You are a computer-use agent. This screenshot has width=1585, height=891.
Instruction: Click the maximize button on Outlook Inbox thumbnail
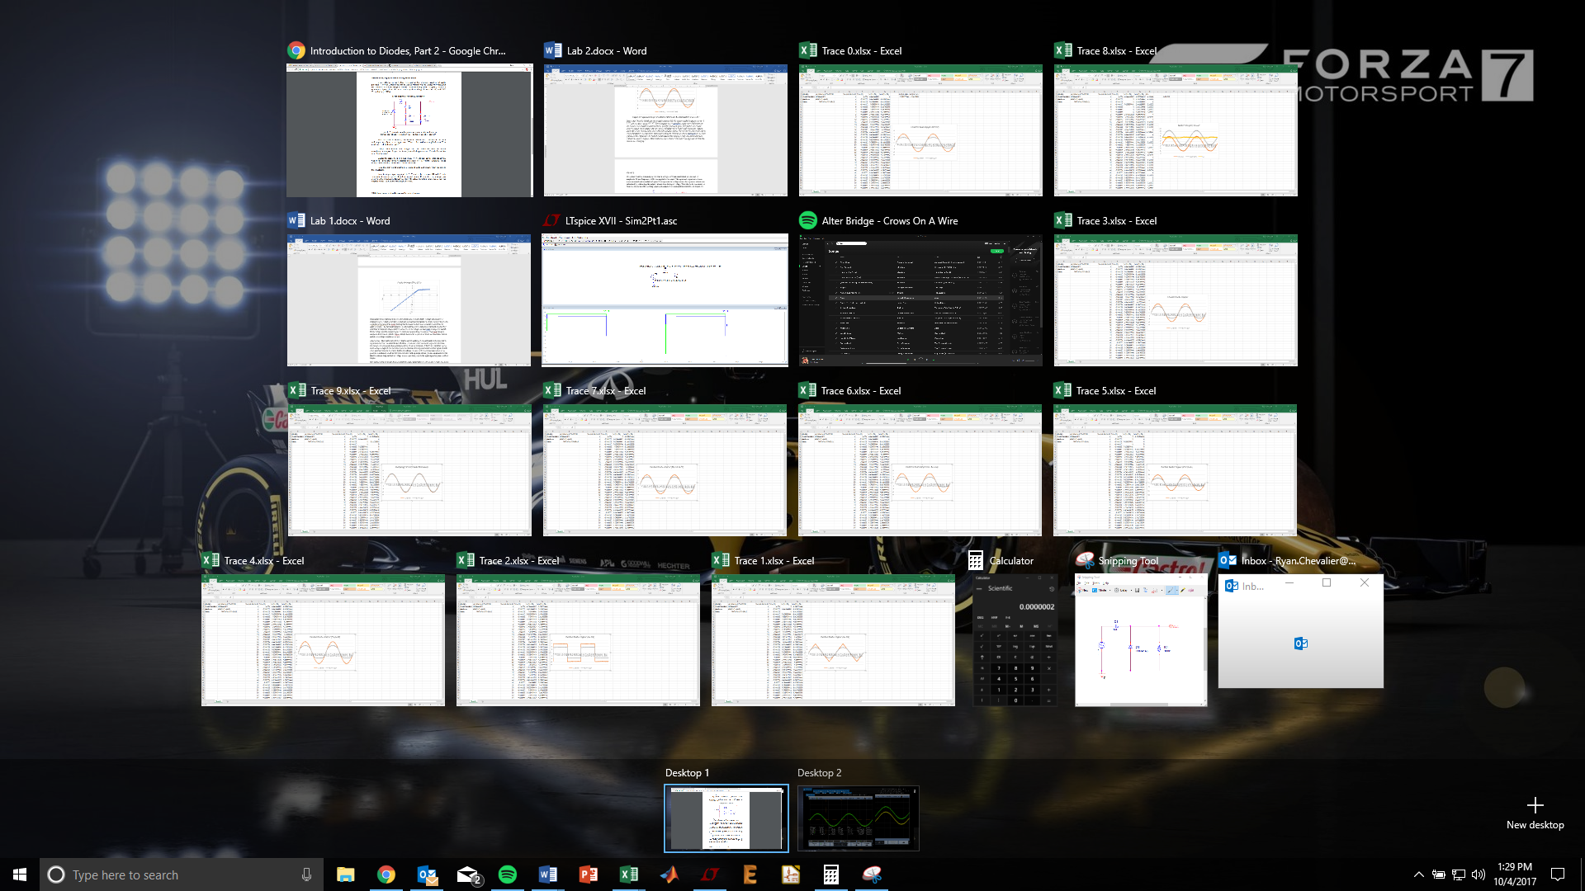(x=1327, y=582)
